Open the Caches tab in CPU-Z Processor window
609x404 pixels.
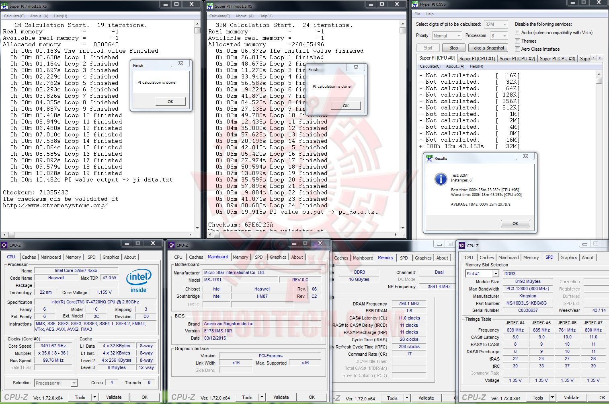(29, 257)
